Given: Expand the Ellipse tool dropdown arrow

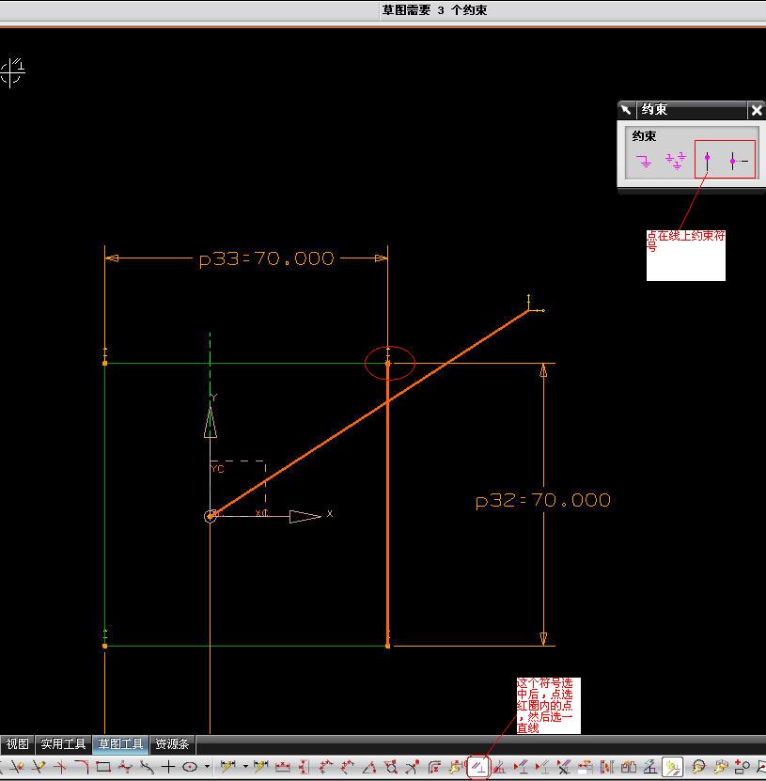Looking at the screenshot, I should click(x=207, y=767).
